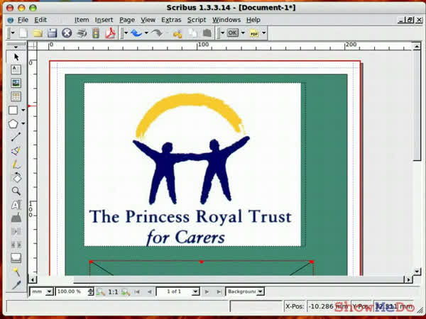Select the Zoom magnifier tool
This screenshot has width=426, height=319.
click(x=16, y=191)
